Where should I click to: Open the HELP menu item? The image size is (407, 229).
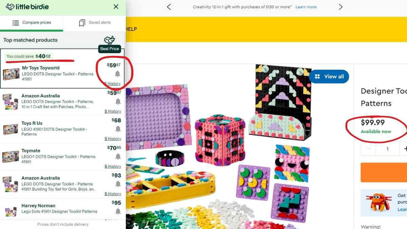click(131, 29)
